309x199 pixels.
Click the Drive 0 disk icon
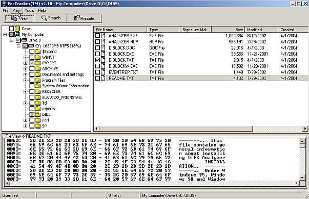(24, 40)
